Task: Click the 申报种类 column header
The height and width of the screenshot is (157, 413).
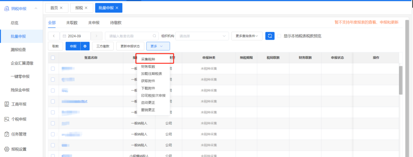Action: 209,58
